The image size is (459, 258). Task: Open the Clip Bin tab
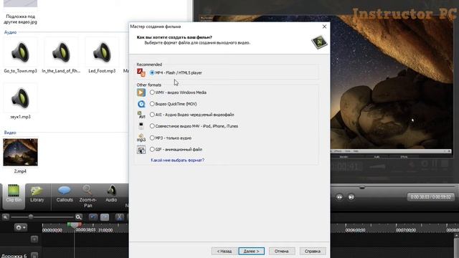pyautogui.click(x=14, y=196)
